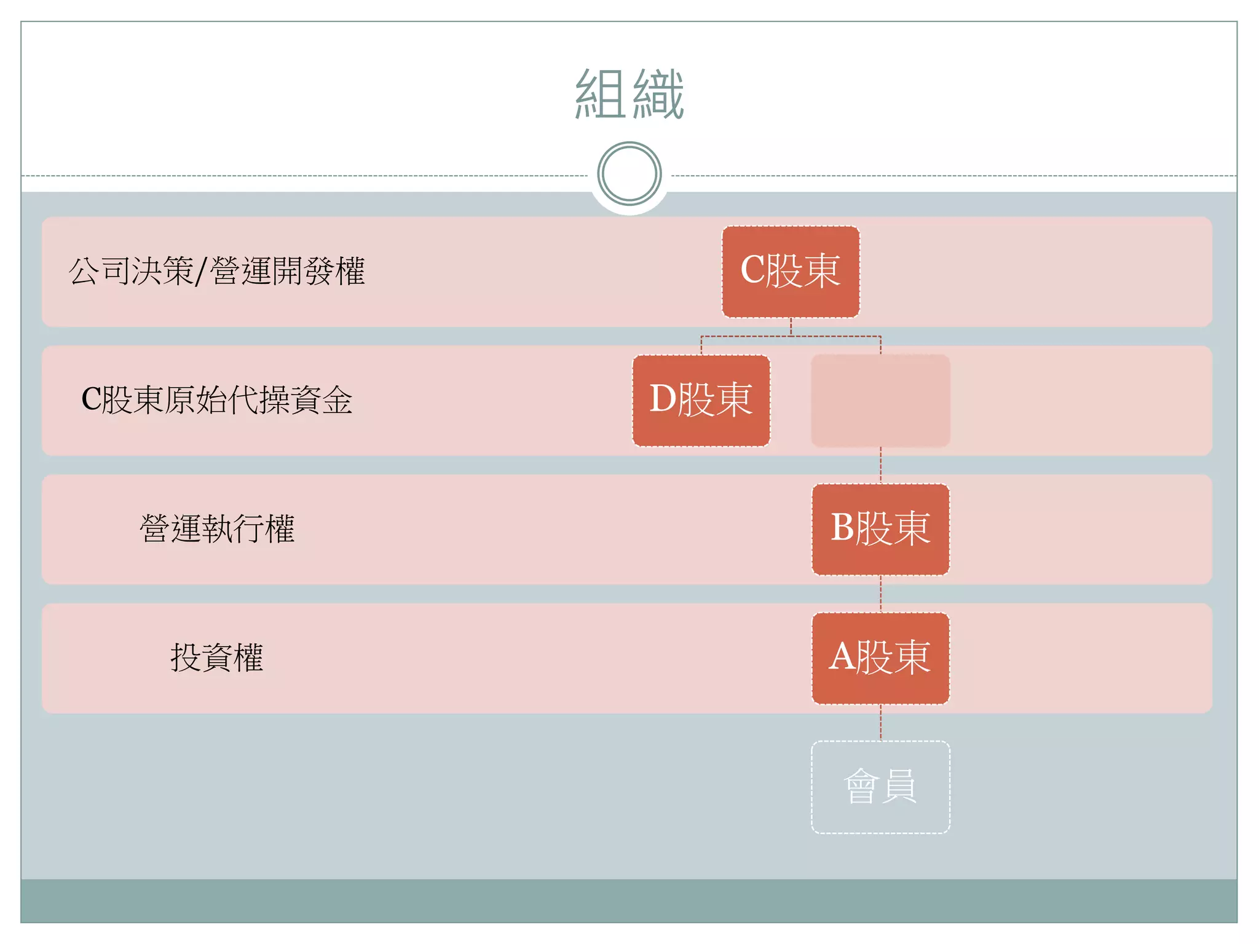The width and height of the screenshot is (1259, 944).
Task: Click the dashed connector below C股東
Action: 791,336
